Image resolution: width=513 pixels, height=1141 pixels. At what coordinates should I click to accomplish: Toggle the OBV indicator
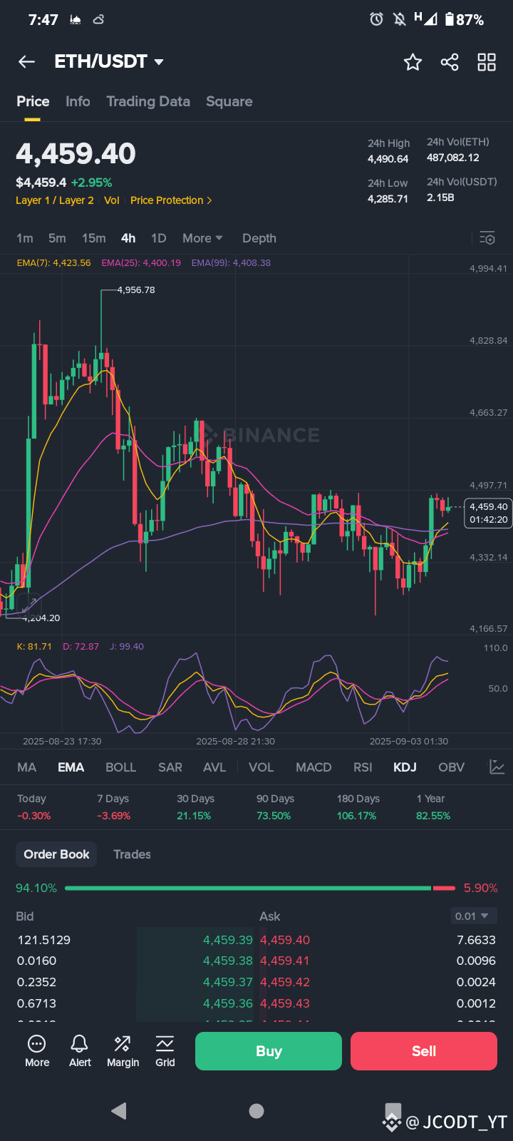[x=451, y=767]
